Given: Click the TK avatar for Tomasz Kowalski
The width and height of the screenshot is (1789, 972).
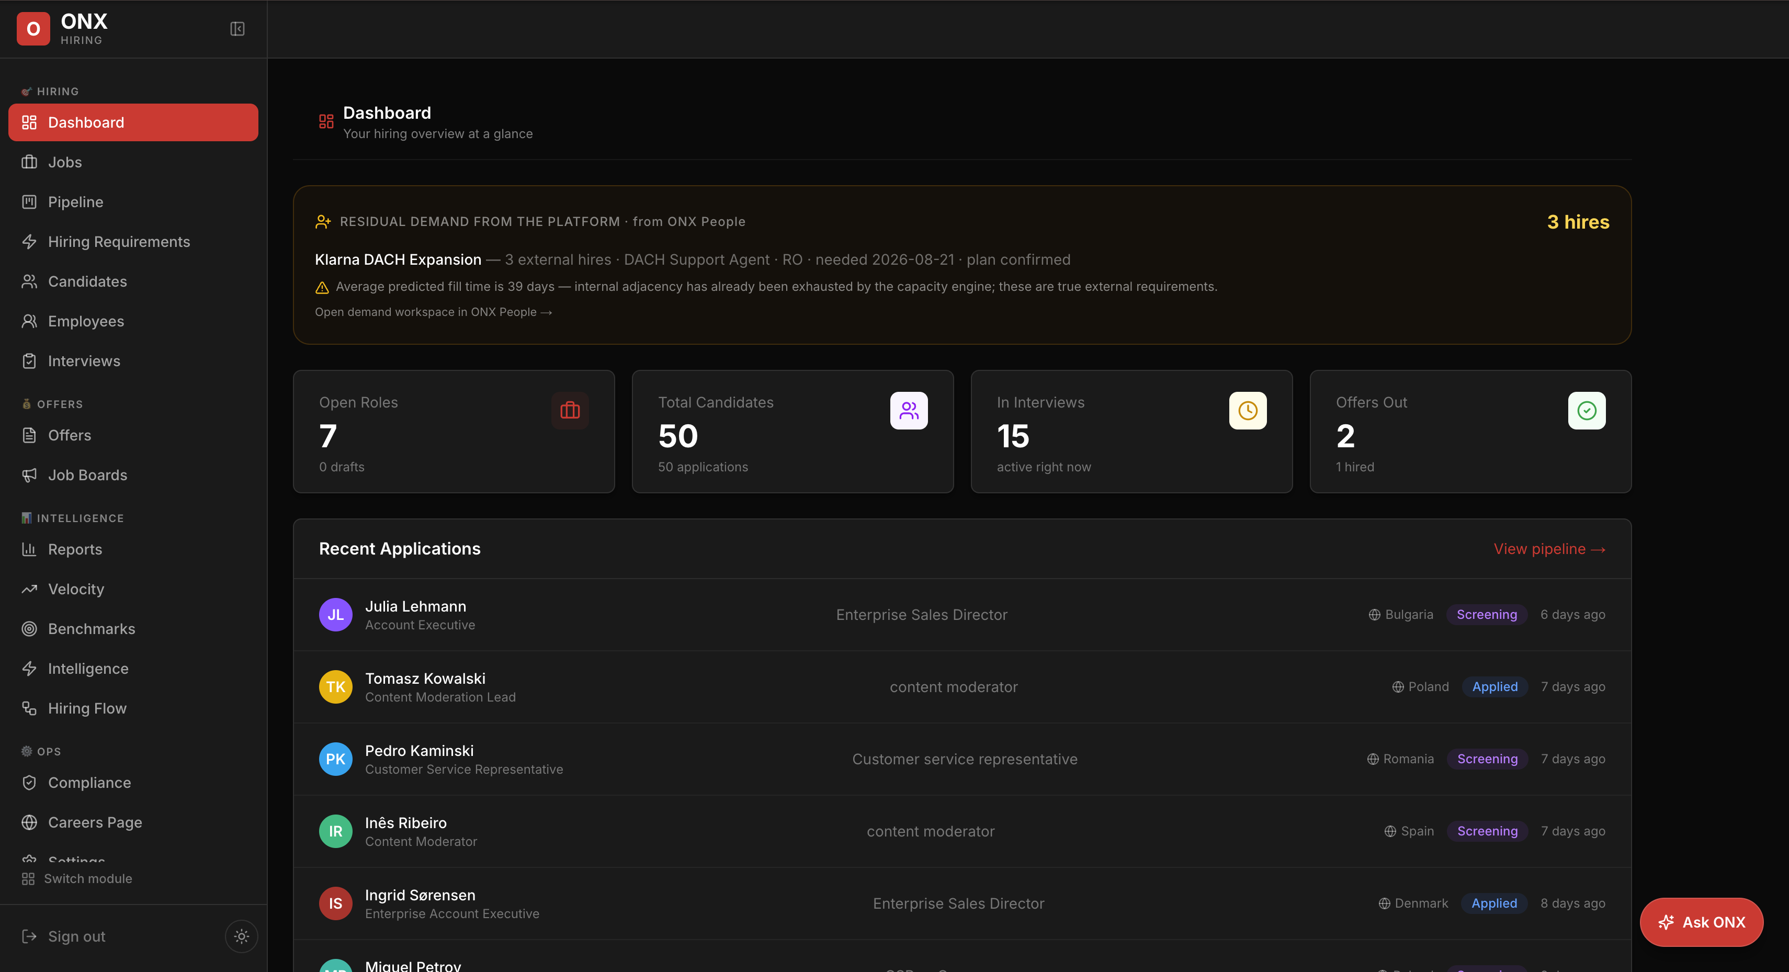Looking at the screenshot, I should [x=335, y=687].
